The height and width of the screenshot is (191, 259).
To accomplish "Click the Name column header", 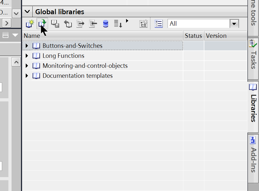I will click(32, 36).
